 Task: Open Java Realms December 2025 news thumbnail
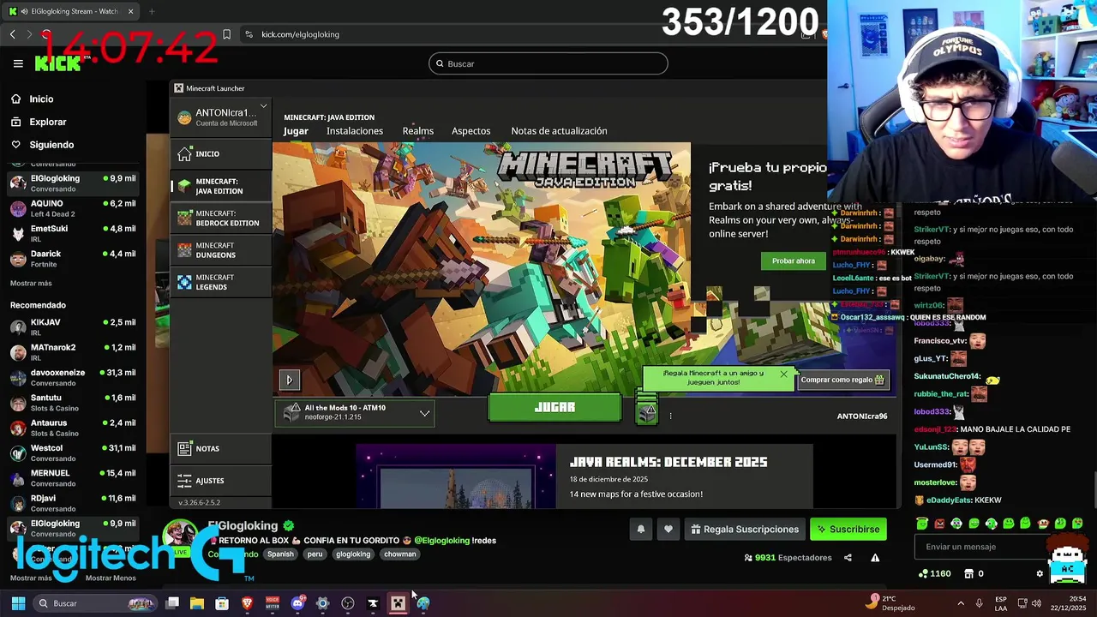[456, 476]
